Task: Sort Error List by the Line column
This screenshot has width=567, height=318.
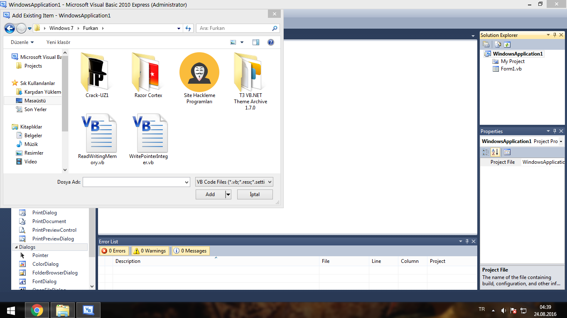Action: (383, 261)
